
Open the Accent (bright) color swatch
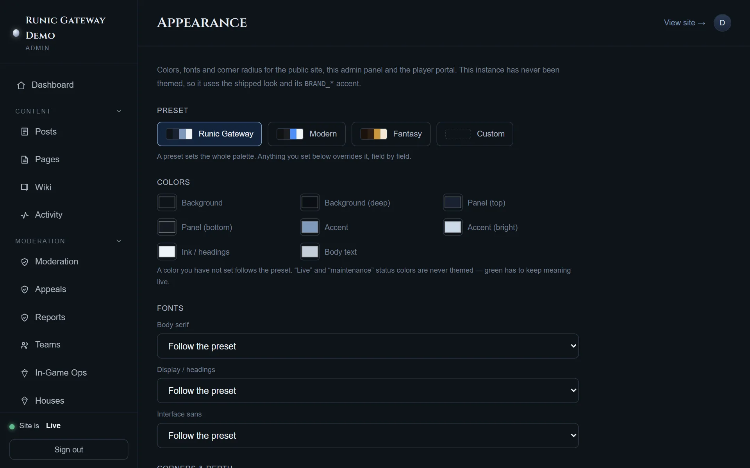coord(453,227)
